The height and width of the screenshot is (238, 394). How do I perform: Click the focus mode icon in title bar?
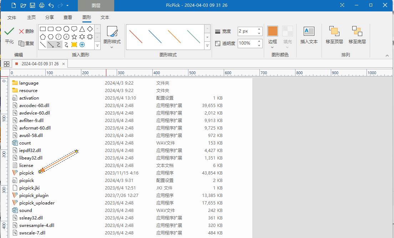[342, 5]
